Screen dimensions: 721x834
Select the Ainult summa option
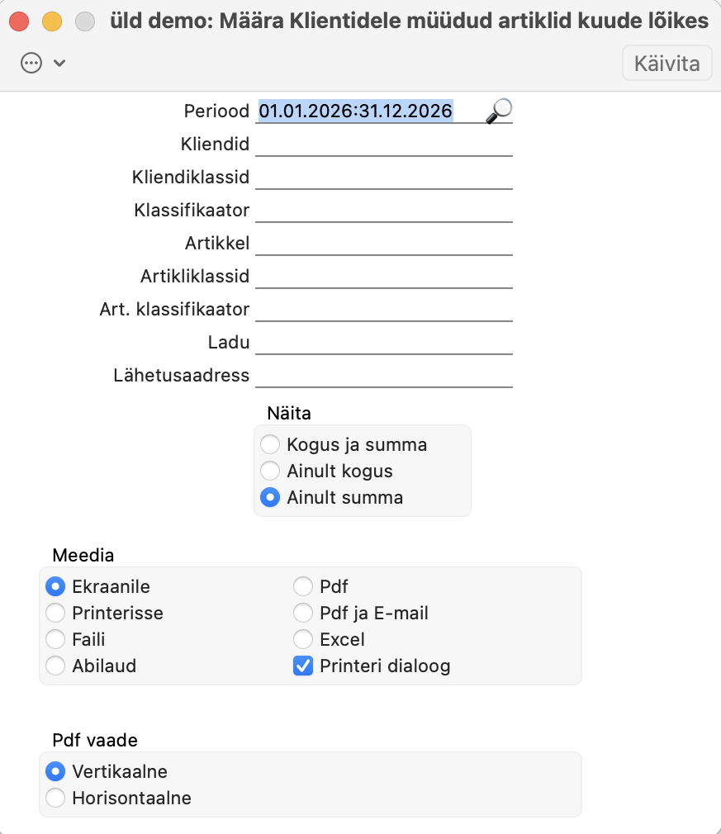270,498
